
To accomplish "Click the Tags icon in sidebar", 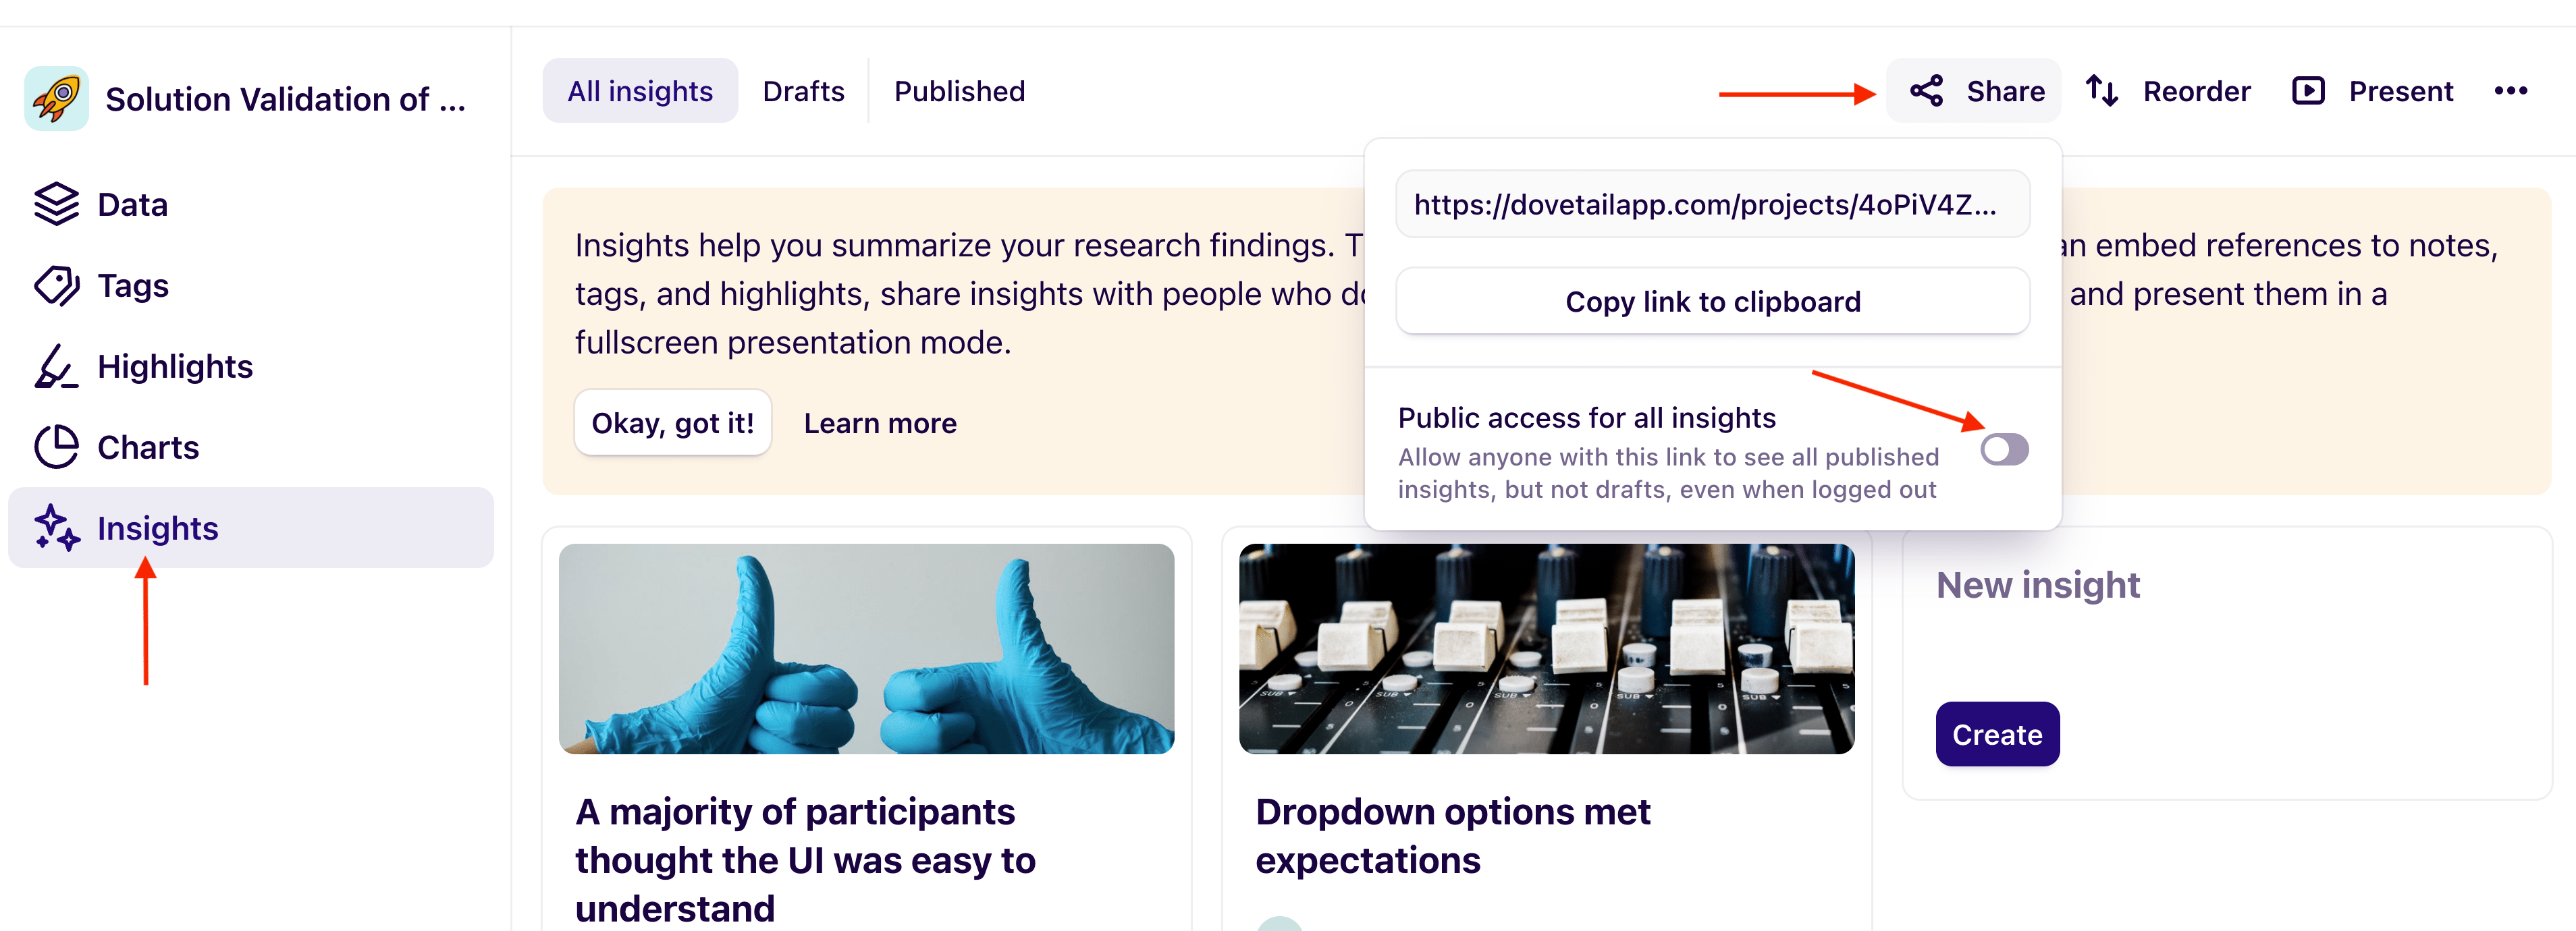I will click(56, 285).
